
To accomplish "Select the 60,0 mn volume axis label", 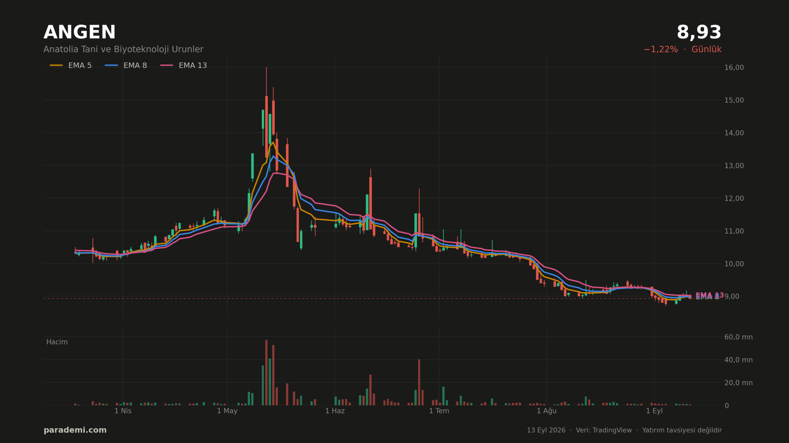I will (x=738, y=337).
